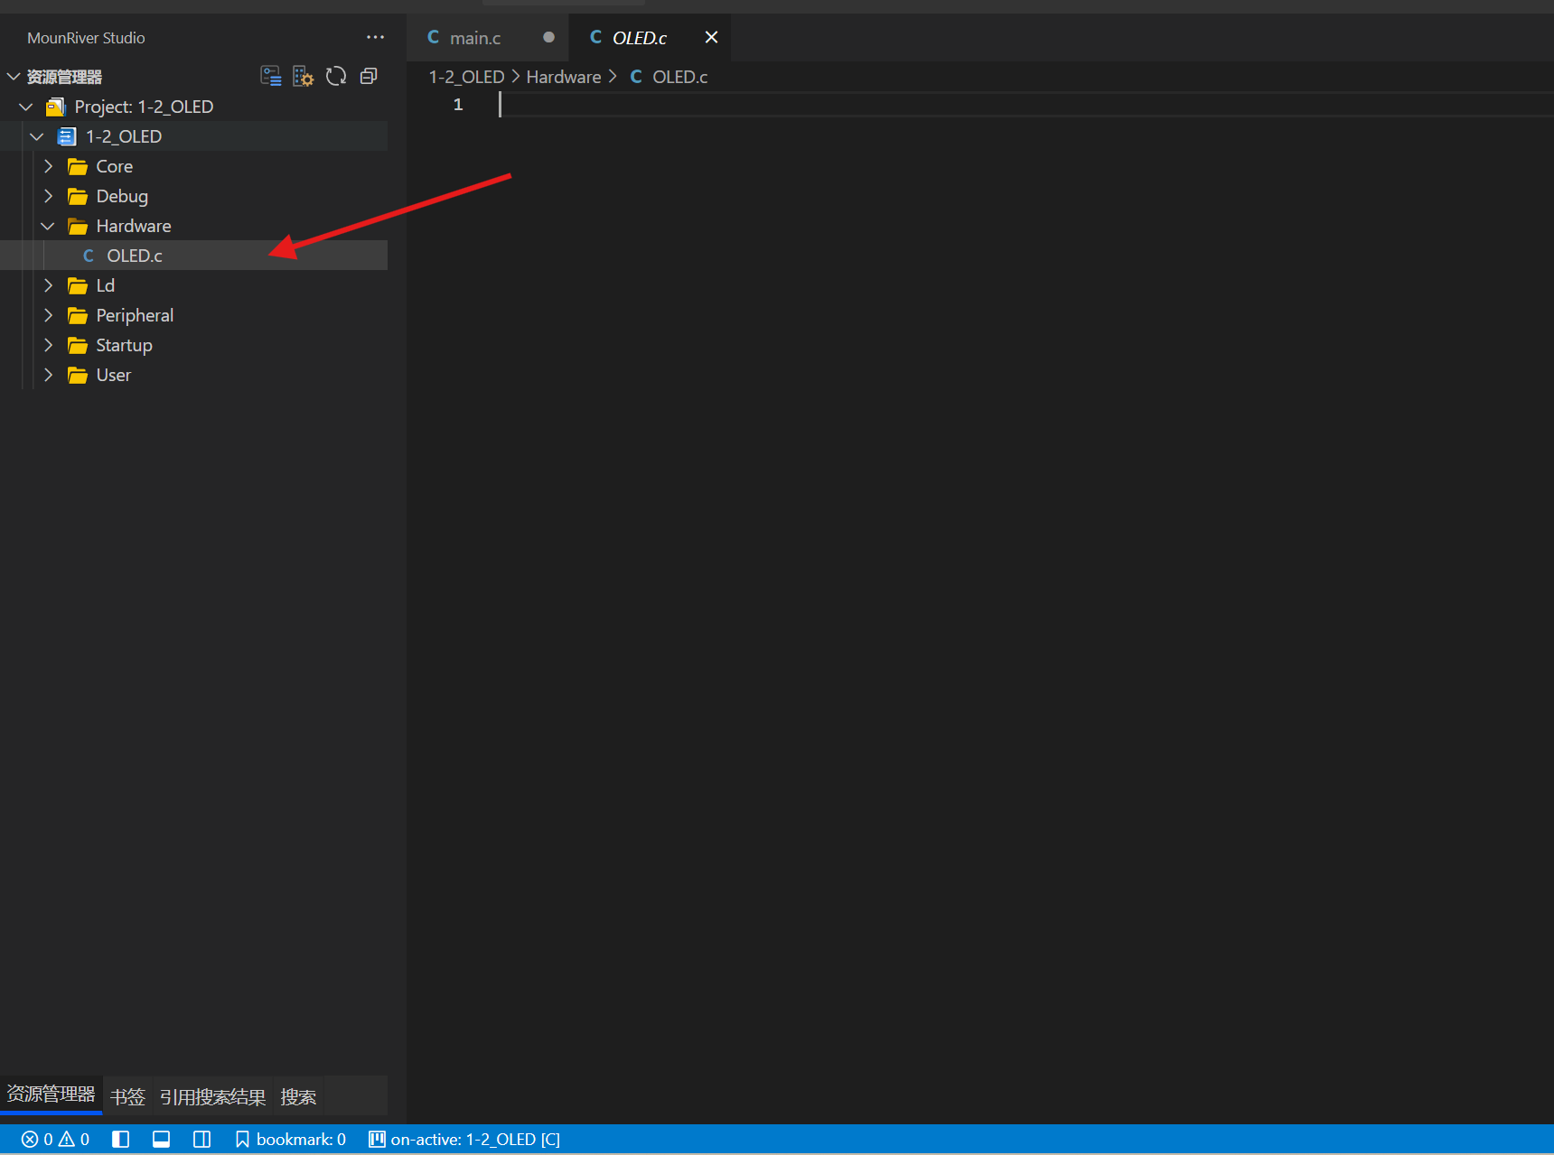Viewport: 1554px width, 1155px height.
Task: Click the Hardware folder icon
Action: click(x=78, y=227)
